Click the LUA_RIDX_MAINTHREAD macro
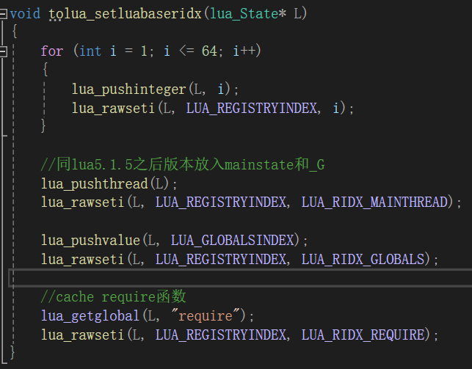The image size is (472, 369). tap(375, 202)
